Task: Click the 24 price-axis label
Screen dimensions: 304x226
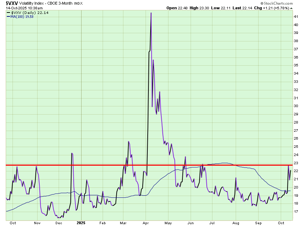Action: point(296,155)
